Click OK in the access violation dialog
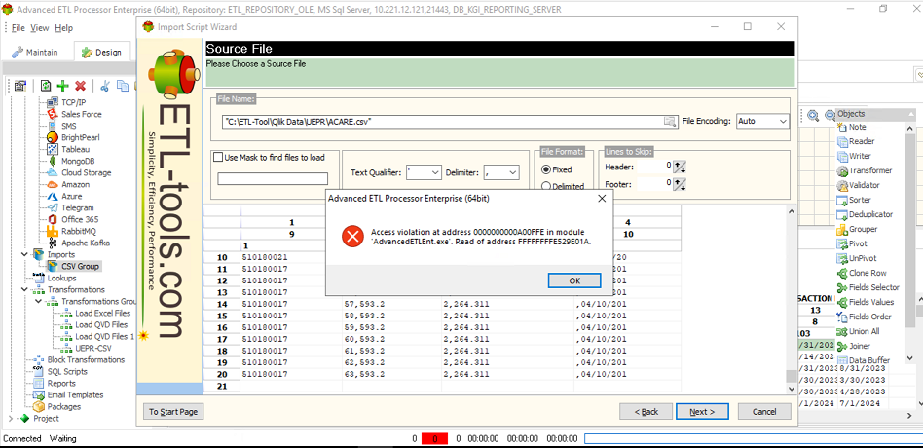923x448 pixels. (573, 280)
